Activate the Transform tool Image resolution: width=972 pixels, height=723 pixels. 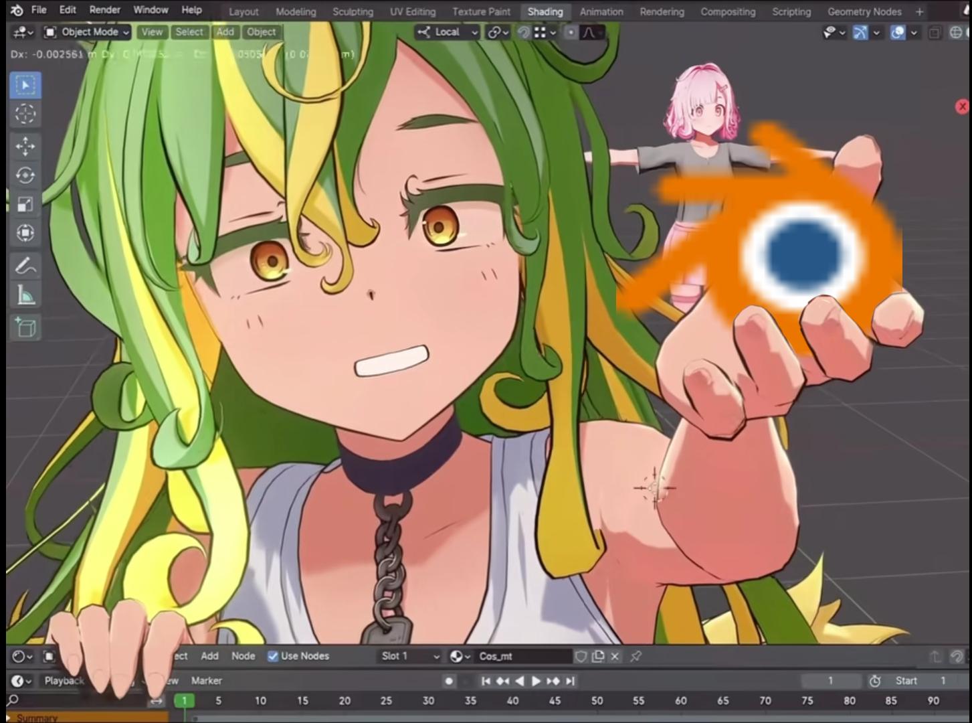tap(25, 233)
